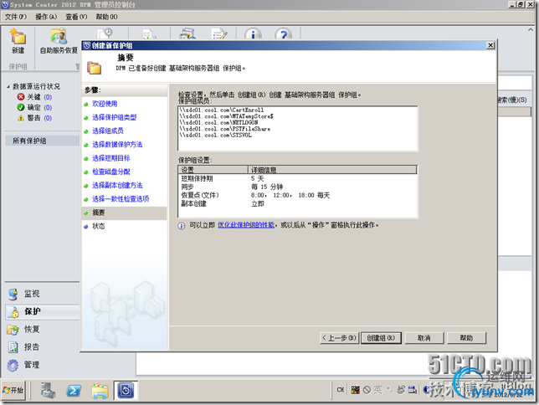
Task: Go to 欢迎使用 wizard step
Action: 105,104
